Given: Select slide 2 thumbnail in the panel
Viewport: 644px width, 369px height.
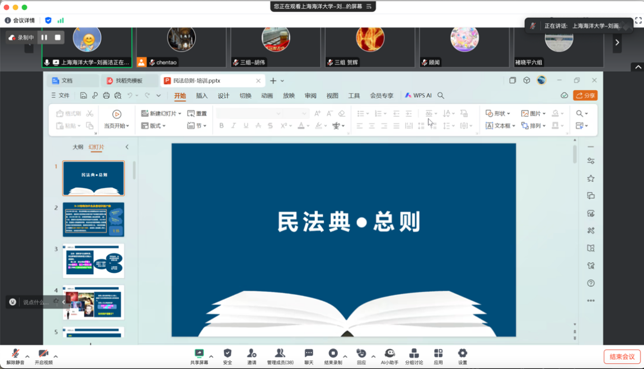Looking at the screenshot, I should [x=93, y=220].
